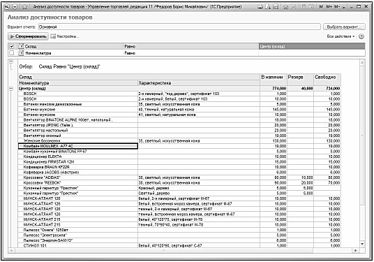Click the filter icon in Склад row

[21, 46]
